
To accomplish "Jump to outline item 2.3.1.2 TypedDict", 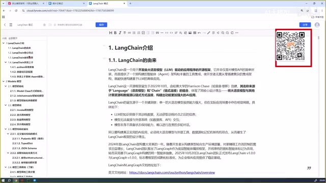I will coord(22,143).
